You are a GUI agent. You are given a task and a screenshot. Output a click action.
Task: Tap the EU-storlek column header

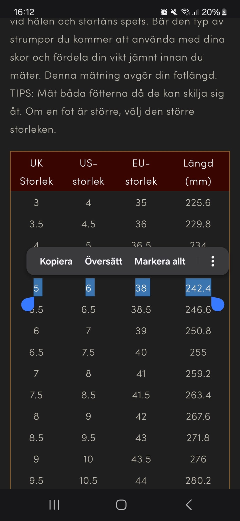(x=141, y=172)
